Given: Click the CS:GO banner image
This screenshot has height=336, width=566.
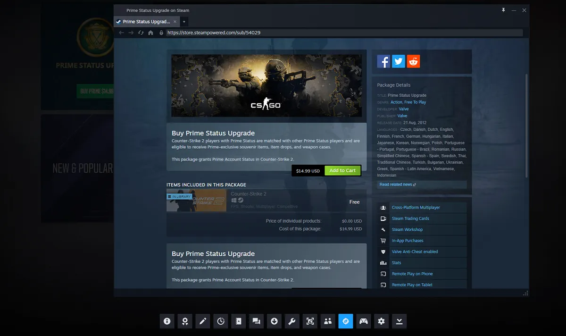Looking at the screenshot, I should pyautogui.click(x=266, y=85).
